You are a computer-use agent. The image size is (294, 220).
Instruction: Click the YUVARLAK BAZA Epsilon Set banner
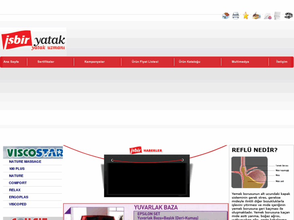click(x=146, y=212)
